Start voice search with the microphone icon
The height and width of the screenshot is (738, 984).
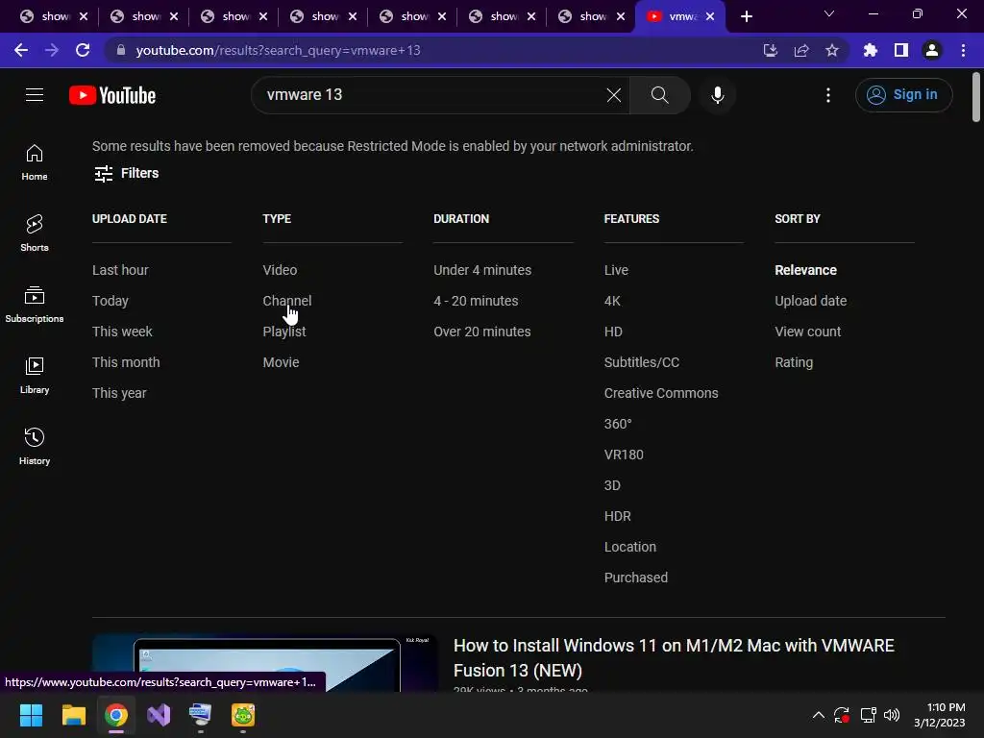717,95
